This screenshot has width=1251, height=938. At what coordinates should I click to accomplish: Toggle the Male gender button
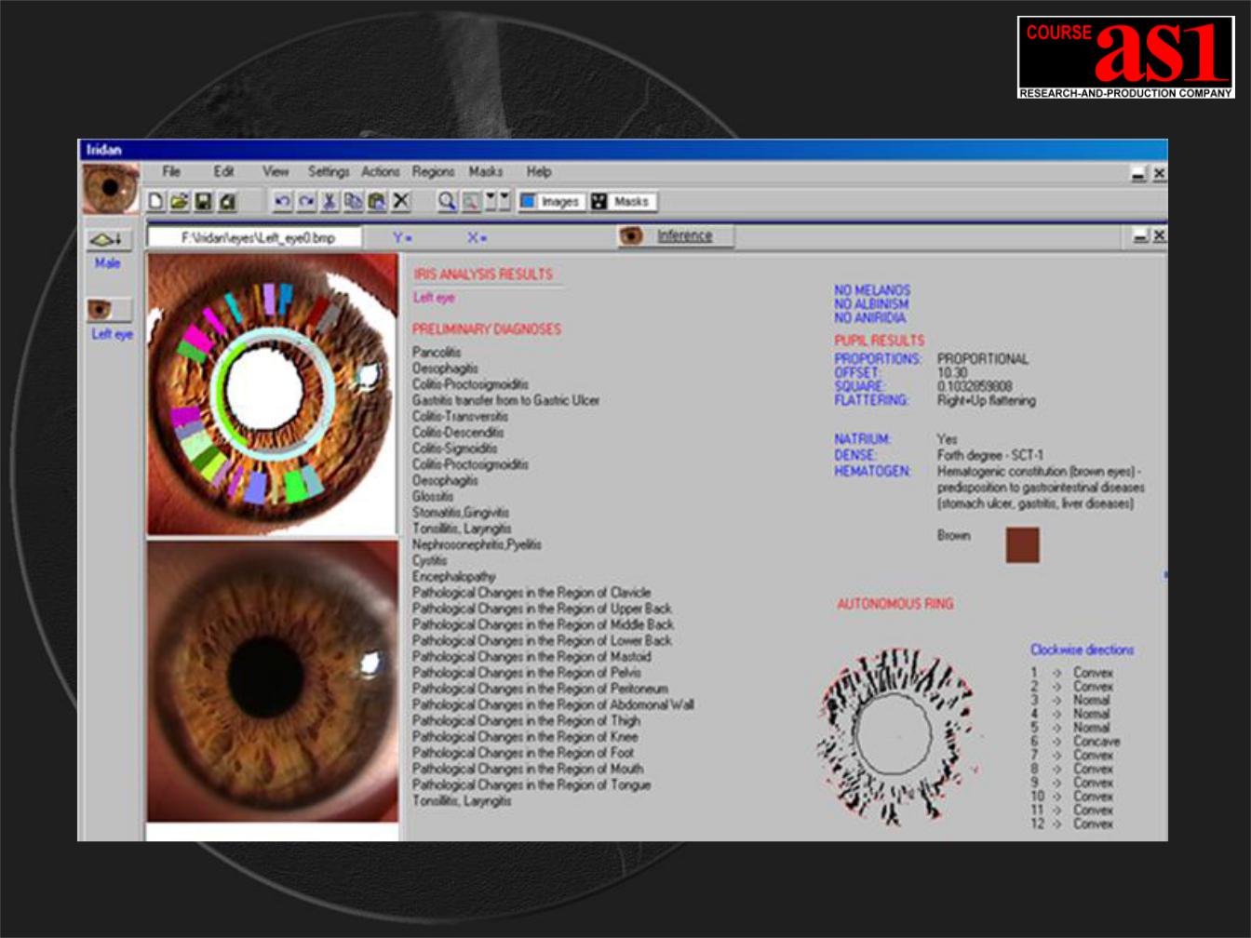point(109,240)
